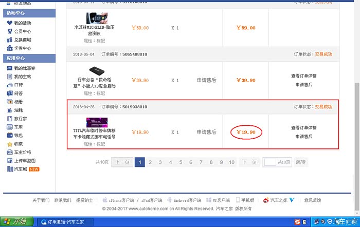Click the 汽车城 building icon
The image size is (360, 227).
click(x=10, y=169)
